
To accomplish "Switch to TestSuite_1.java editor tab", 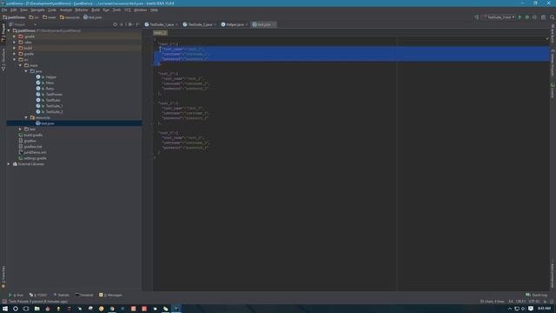I will click(x=162, y=24).
